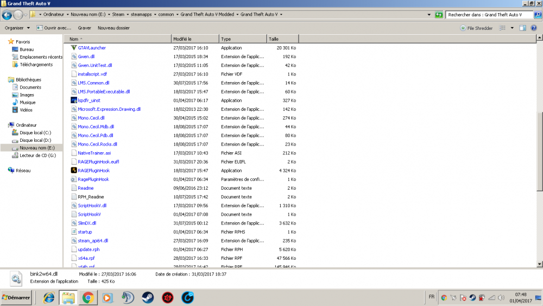Click the vertical scrollbar down arrow
The image size is (543, 306).
pyautogui.click(x=540, y=264)
